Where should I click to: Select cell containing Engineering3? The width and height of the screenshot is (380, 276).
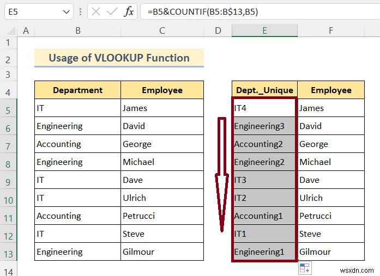264,126
